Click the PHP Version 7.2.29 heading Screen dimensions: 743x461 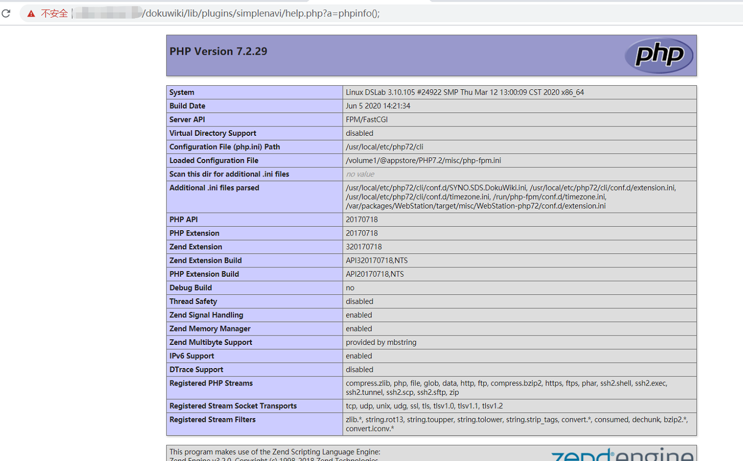[219, 51]
